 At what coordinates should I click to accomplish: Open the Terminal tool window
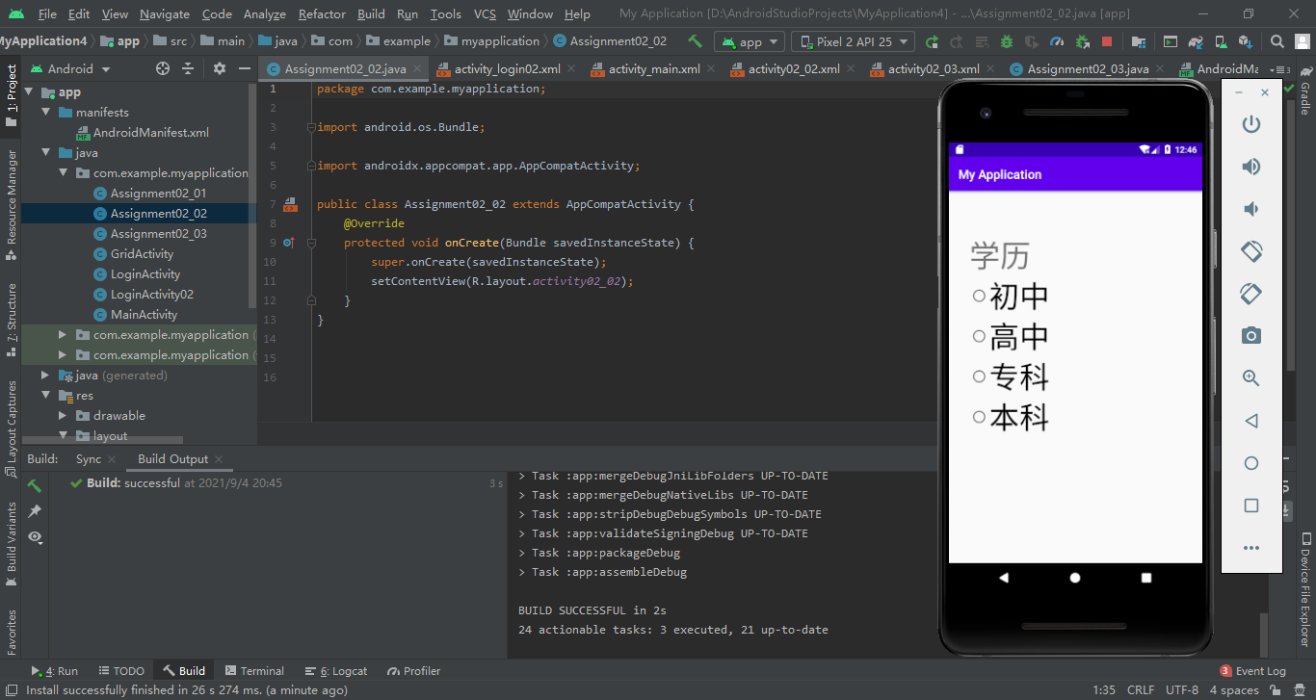(254, 671)
